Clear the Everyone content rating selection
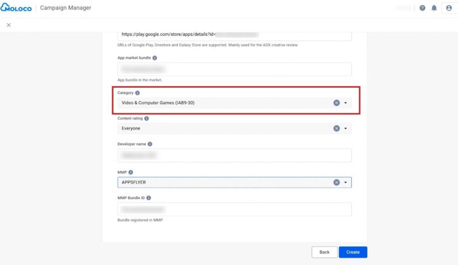 336,129
